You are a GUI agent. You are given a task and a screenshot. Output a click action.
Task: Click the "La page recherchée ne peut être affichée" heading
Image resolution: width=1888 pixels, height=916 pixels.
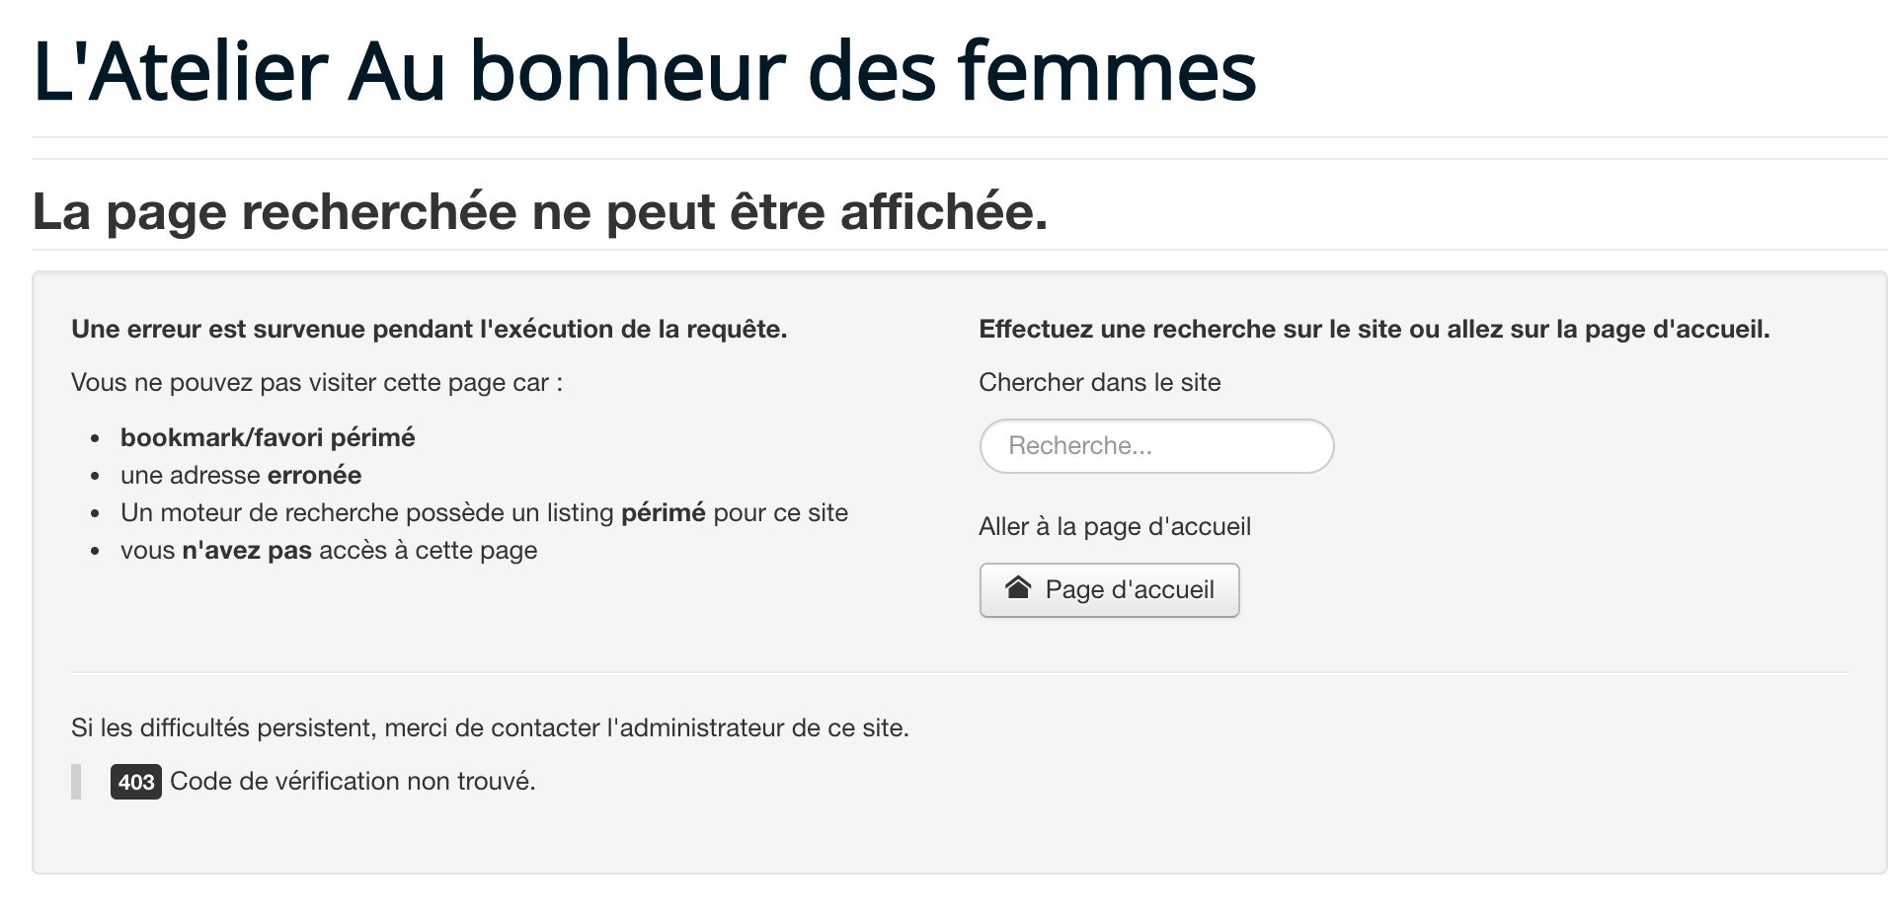click(x=540, y=211)
